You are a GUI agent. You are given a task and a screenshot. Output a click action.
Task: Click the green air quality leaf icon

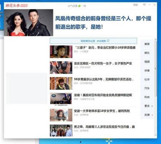(x=79, y=6)
